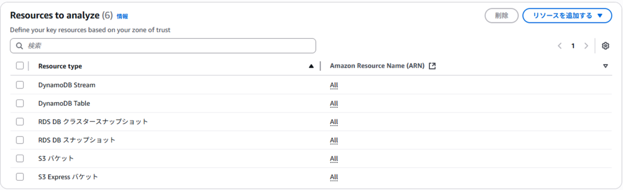The height and width of the screenshot is (193, 623).
Task: Click the Resource type column header
Action: 60,66
